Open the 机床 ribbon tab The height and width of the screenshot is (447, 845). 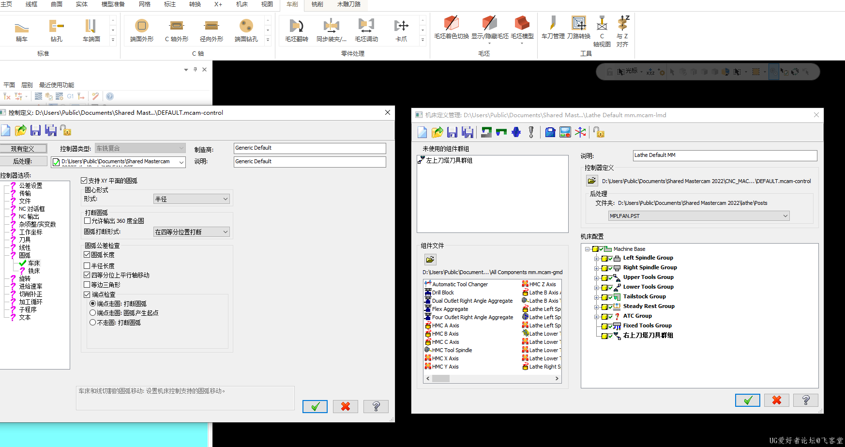(x=241, y=4)
